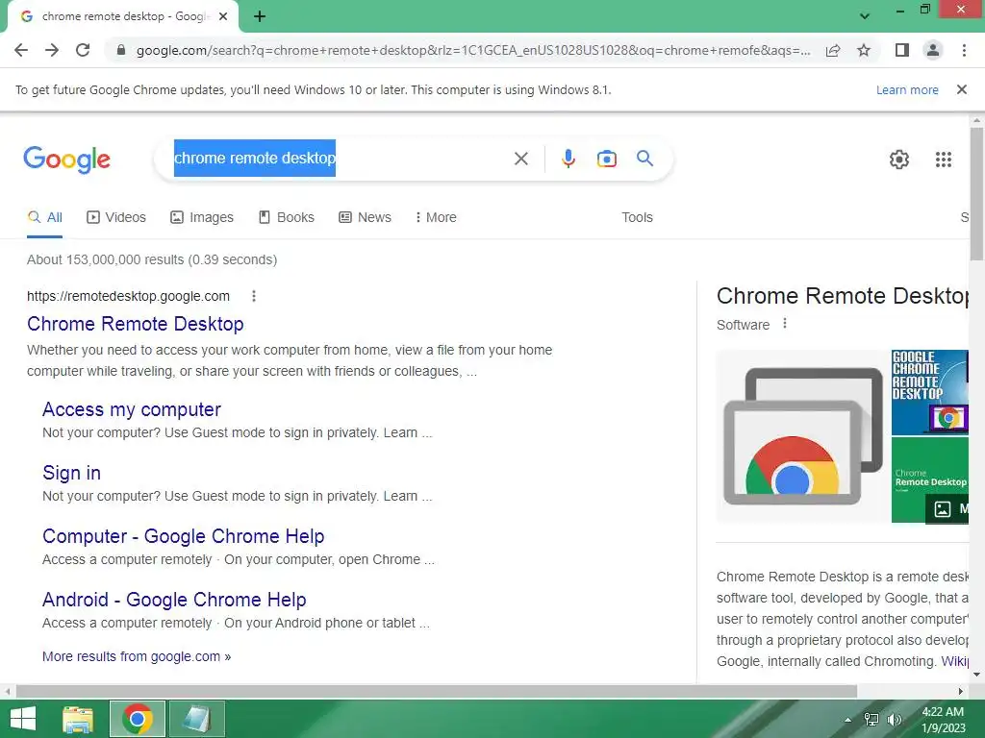985x738 pixels.
Task: Open the volume control in tray
Action: point(894,720)
